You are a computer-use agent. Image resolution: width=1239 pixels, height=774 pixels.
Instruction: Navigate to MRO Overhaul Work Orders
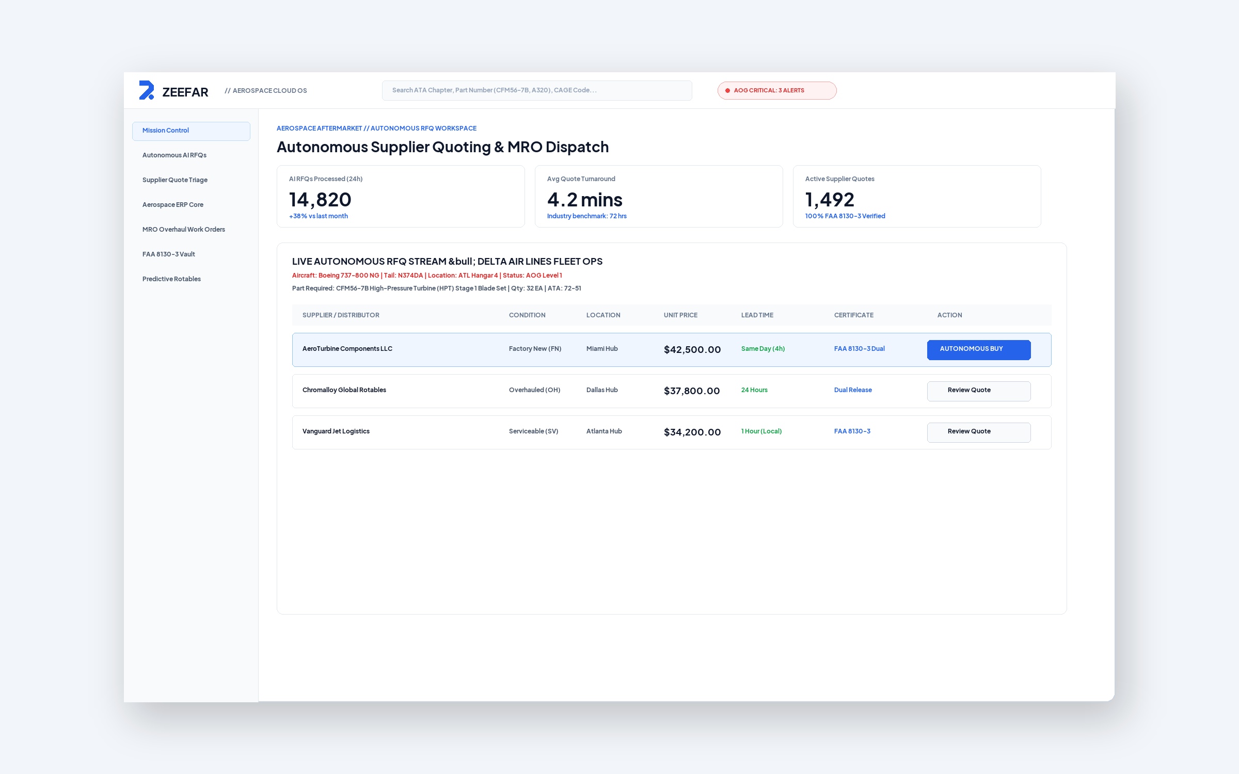coord(184,230)
